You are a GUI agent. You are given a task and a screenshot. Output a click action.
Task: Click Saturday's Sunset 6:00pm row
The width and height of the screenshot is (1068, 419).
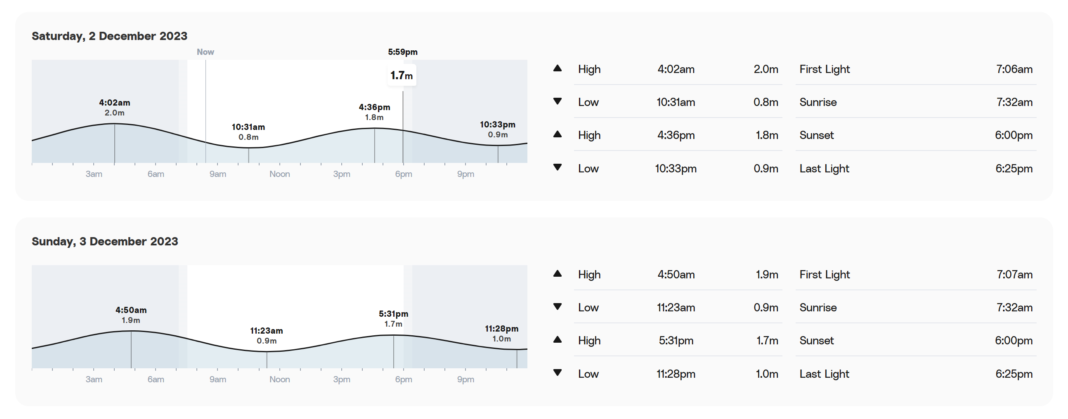(916, 135)
